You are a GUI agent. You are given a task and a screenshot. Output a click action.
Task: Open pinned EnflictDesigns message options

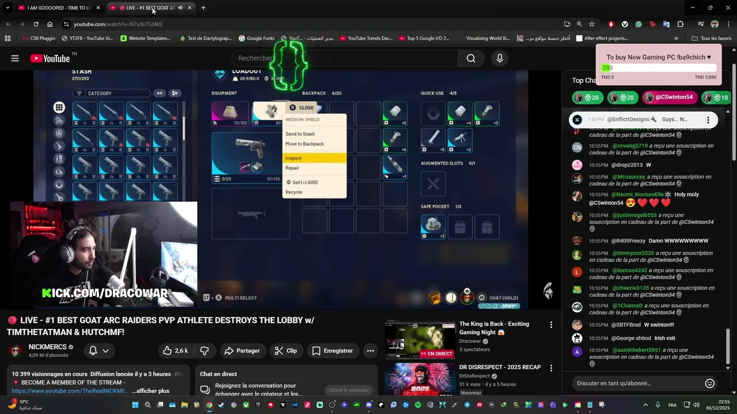click(708, 120)
